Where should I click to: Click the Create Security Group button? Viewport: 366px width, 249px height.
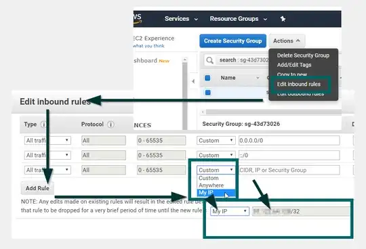tap(232, 41)
